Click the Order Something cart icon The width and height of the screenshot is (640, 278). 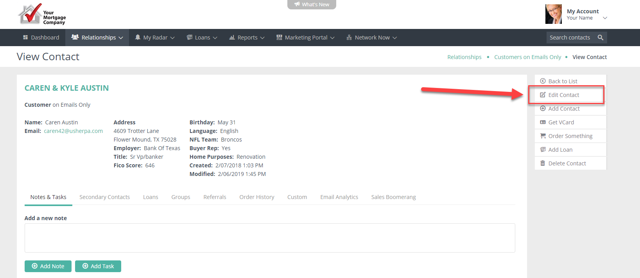[x=543, y=136]
